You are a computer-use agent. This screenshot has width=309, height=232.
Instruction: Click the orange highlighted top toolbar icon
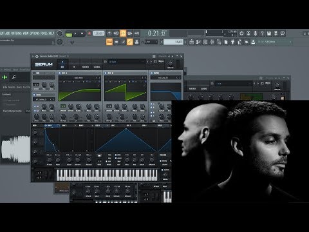point(123,34)
